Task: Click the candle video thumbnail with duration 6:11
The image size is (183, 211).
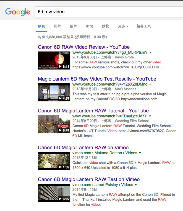Action: point(54,60)
